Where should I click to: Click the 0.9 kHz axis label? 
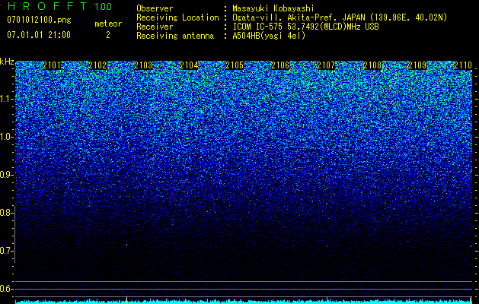(6, 175)
